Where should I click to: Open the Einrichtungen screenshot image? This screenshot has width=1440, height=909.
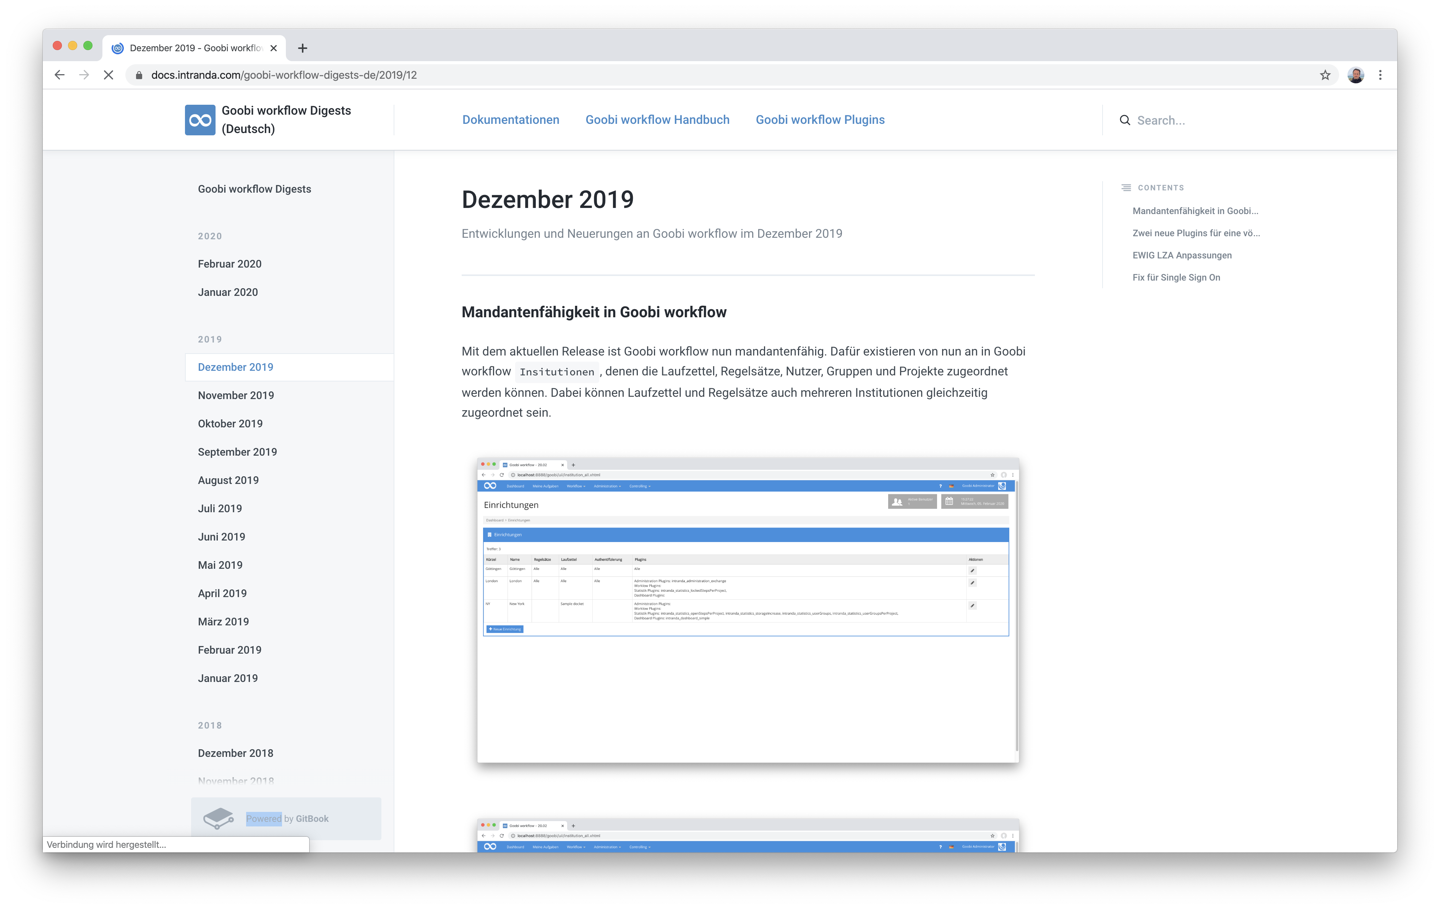[x=748, y=610]
